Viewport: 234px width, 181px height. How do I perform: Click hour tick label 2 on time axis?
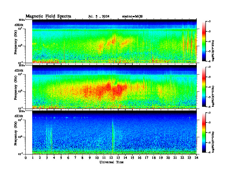coord(40,158)
